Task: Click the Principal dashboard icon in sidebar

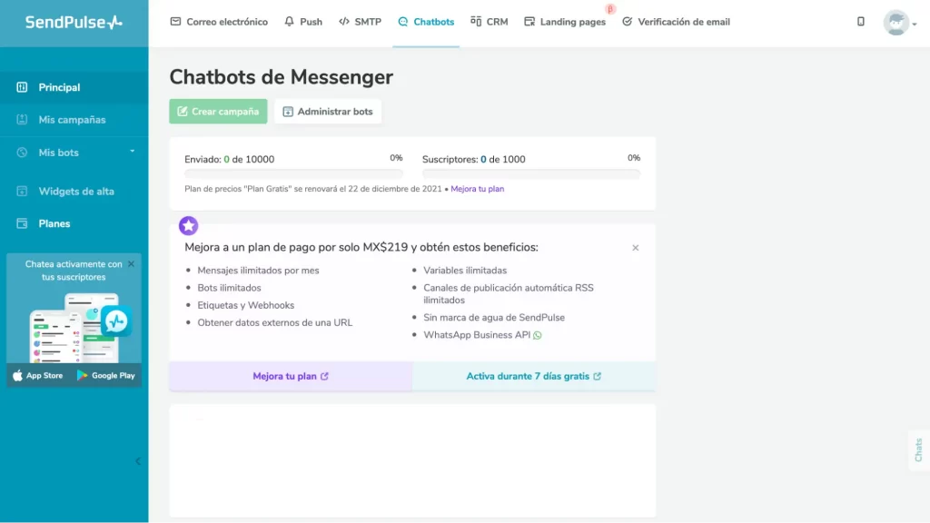Action: 22,87
